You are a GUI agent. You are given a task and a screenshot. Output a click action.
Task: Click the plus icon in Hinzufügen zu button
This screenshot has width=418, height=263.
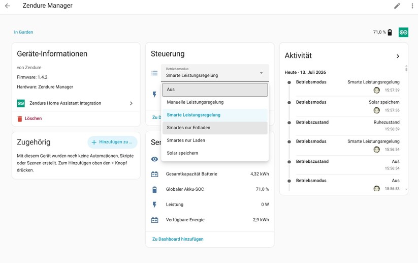(x=94, y=142)
